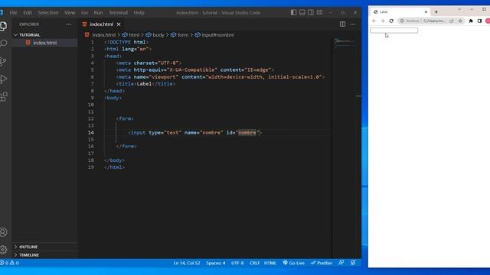490x275 pixels.
Task: Open new tab in Chrome
Action: click(436, 12)
